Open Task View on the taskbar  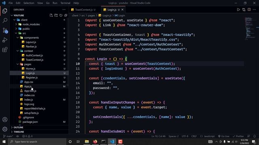(78, 141)
